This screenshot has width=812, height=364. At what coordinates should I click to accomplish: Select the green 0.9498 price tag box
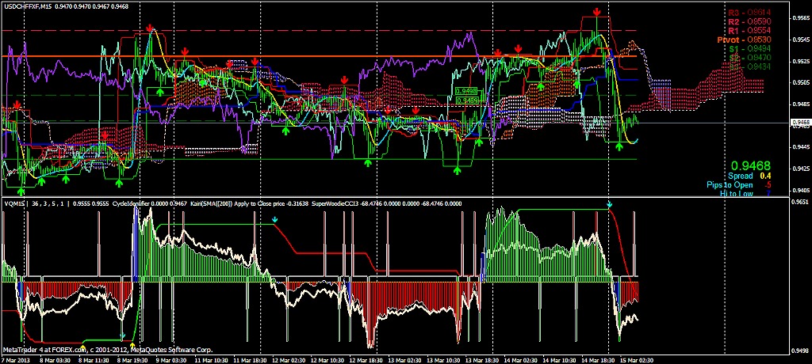(x=466, y=92)
